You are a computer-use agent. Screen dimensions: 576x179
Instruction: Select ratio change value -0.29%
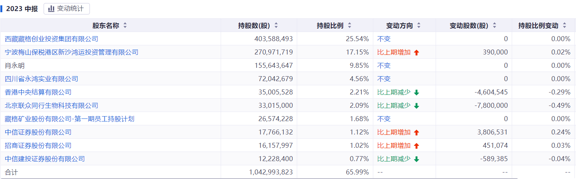560,92
